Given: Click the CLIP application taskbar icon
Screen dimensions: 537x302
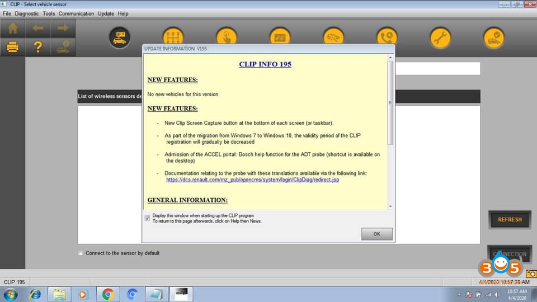Looking at the screenshot, I should click(x=181, y=295).
